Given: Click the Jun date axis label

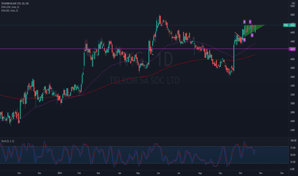Looking at the screenshot, I should coord(158,173).
